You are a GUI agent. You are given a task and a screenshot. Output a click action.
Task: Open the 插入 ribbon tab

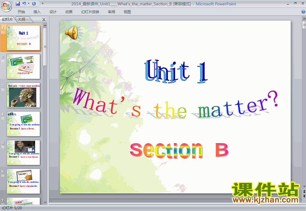37,12
